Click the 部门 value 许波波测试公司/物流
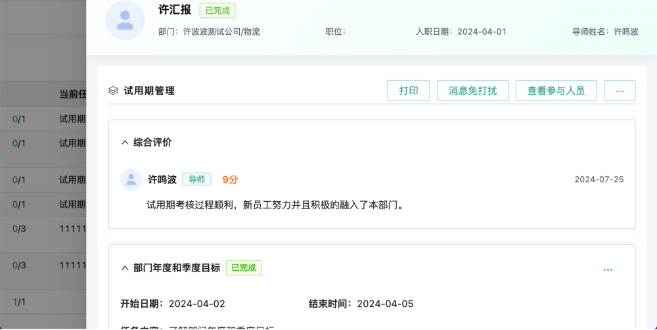 click(x=221, y=32)
